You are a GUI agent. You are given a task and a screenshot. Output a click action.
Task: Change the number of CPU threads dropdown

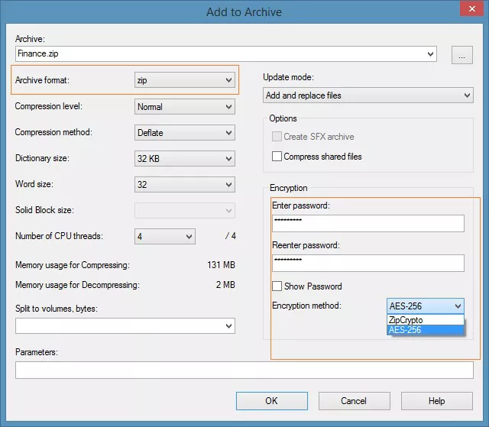click(x=165, y=237)
